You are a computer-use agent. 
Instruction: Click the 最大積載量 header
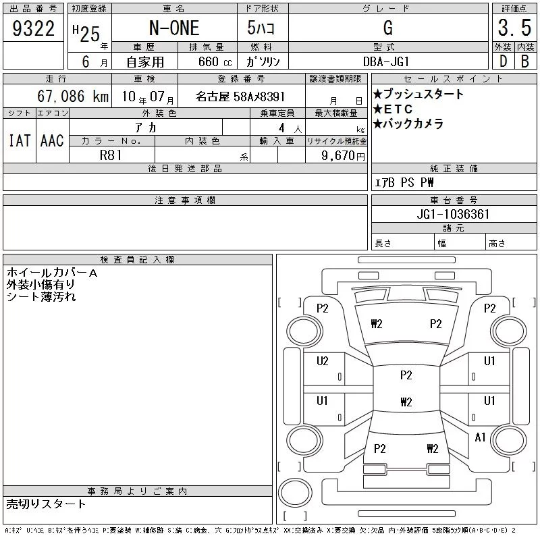tap(336, 113)
